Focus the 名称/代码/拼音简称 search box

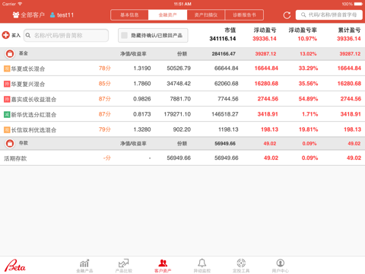(66, 35)
